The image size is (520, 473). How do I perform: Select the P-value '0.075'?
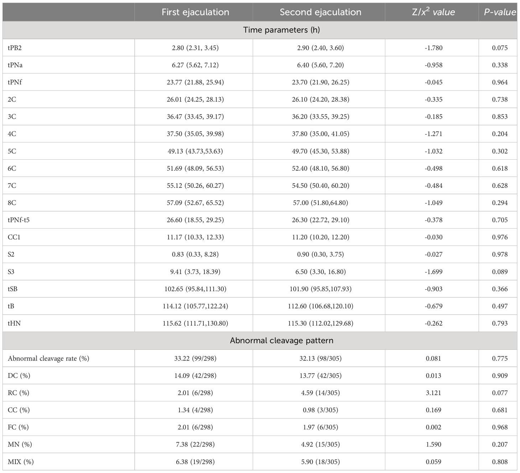500,48
